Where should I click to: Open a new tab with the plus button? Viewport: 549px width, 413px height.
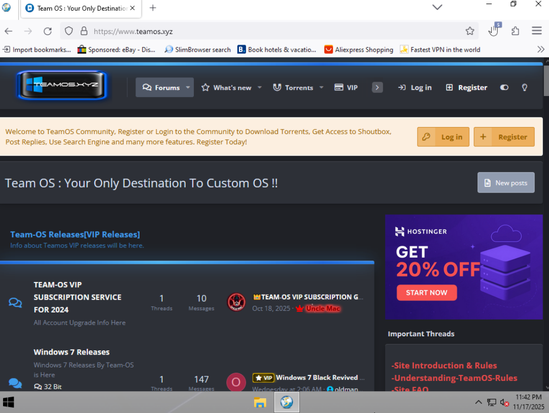[x=153, y=8]
